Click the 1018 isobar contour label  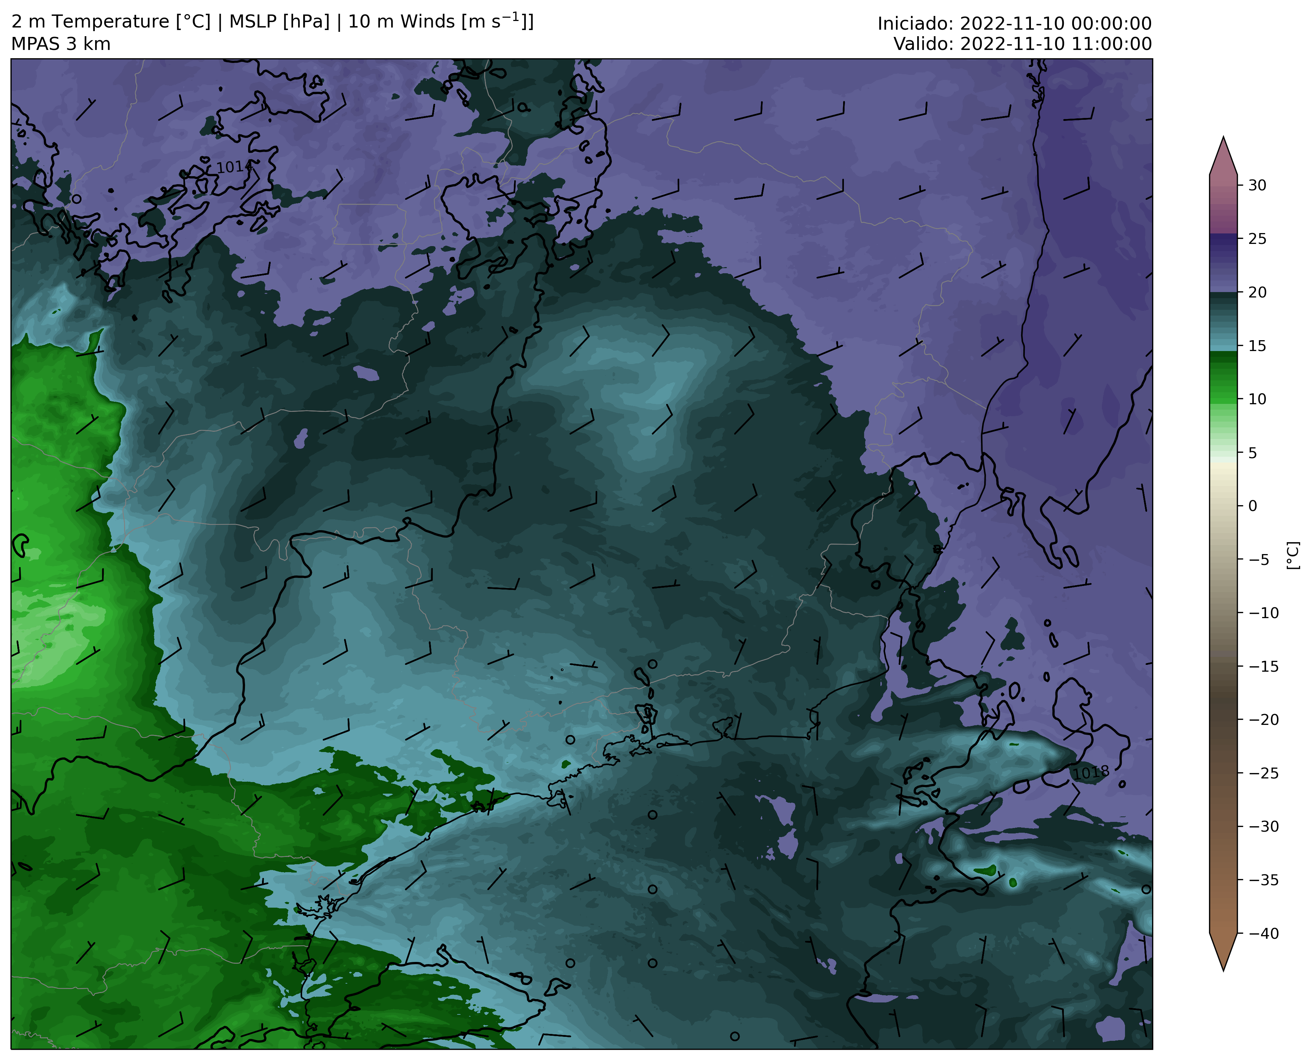coord(1091,773)
